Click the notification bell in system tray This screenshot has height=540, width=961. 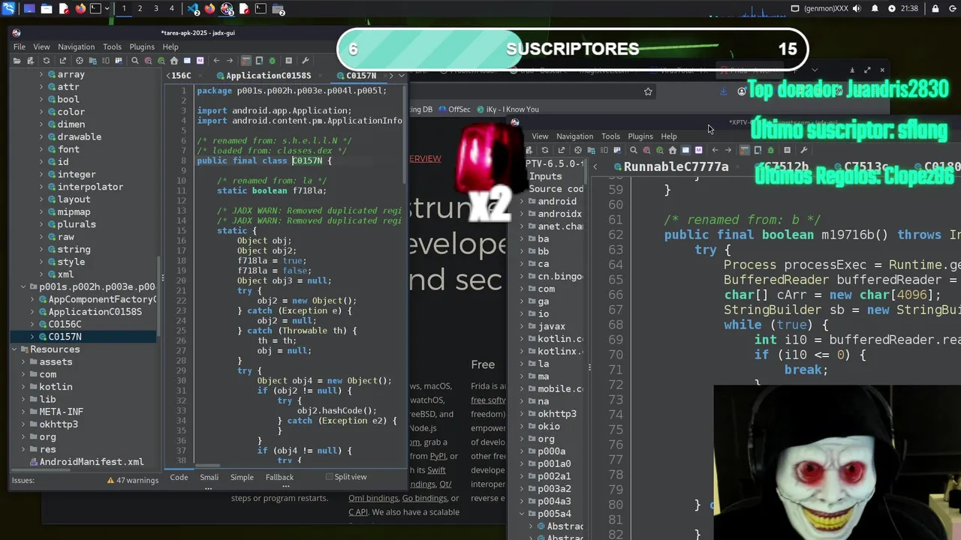click(875, 9)
